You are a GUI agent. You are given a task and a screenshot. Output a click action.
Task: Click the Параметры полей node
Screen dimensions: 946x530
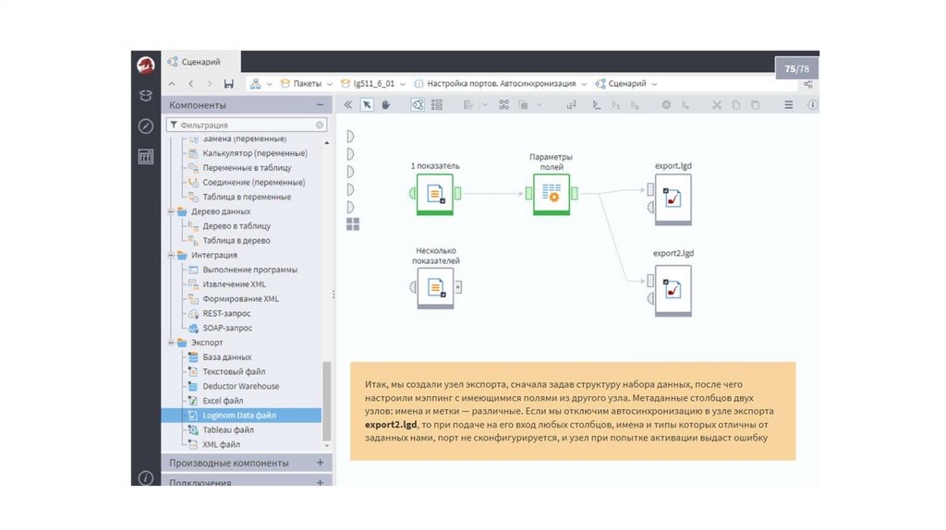[552, 193]
